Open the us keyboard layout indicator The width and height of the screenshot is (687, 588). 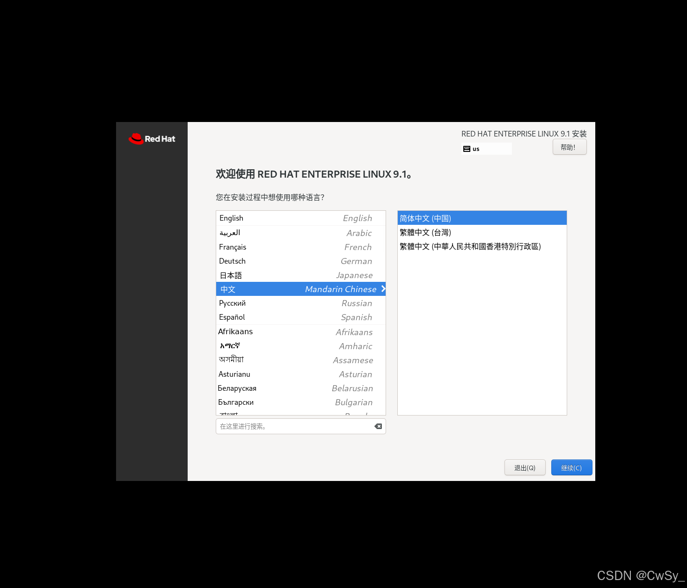[487, 149]
